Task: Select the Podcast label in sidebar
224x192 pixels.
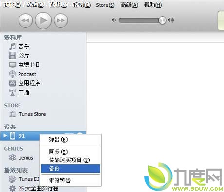Action: click(27, 74)
